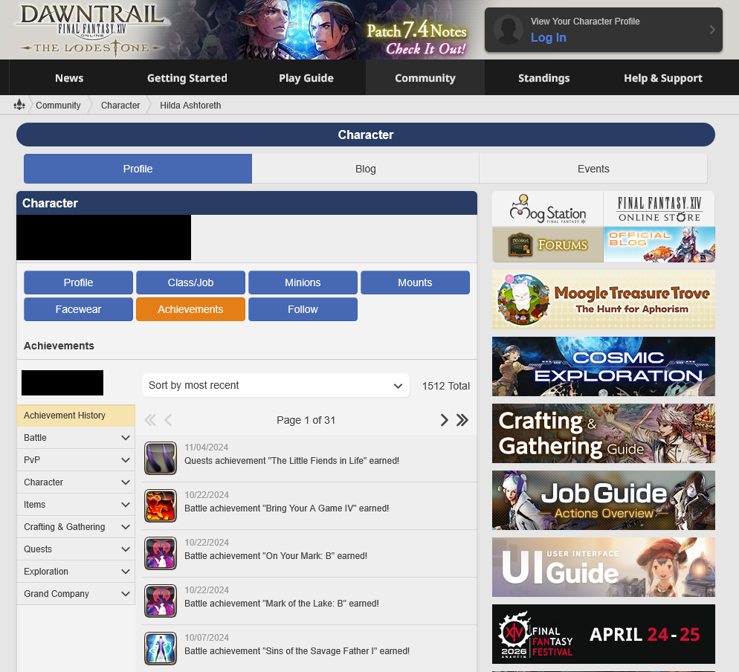Open the Minions button
The width and height of the screenshot is (739, 672).
303,282
